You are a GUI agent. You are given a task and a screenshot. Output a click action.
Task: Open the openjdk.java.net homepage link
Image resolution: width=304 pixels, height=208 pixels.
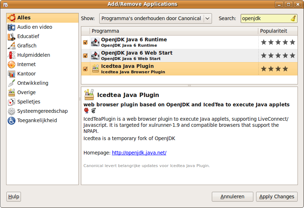(139, 153)
